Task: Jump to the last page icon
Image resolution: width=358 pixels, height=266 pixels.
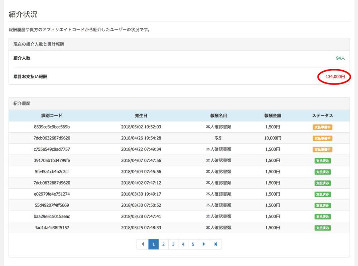Action: (216, 244)
